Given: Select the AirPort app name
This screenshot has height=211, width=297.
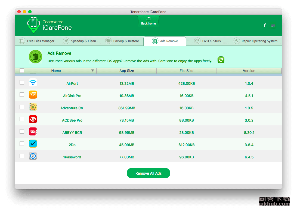Looking at the screenshot, I should tap(72, 84).
